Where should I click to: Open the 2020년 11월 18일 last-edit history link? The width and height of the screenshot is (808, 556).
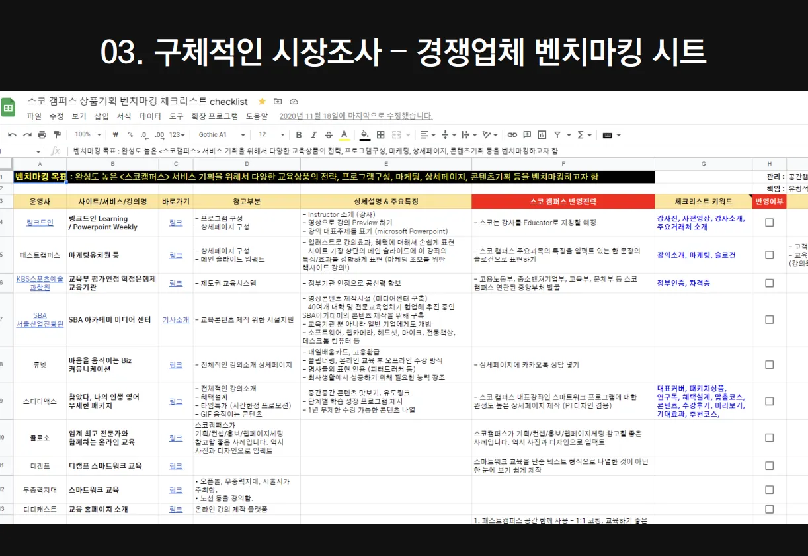click(x=356, y=116)
